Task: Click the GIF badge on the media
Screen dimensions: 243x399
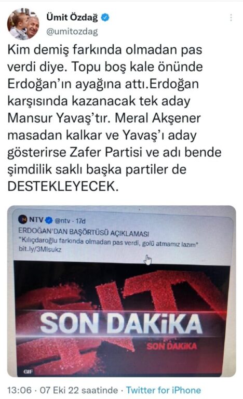Action: coord(28,371)
